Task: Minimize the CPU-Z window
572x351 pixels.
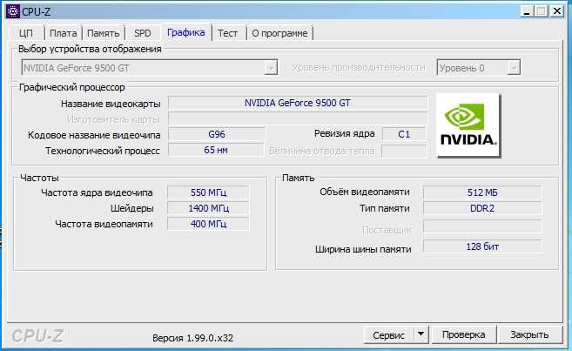Action: tap(527, 11)
